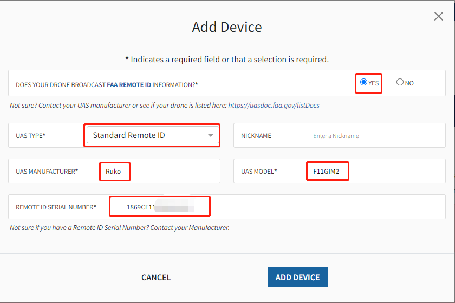The image size is (455, 303).
Task: Expand the UAS Type dropdown arrow
Action: pos(211,136)
